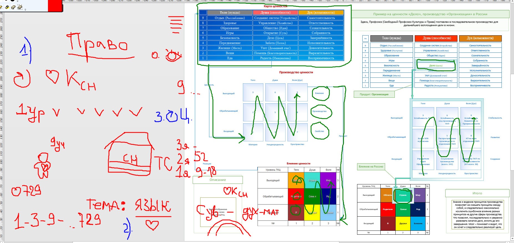Click the 'Пример на ценности «Дело»' heading banner

tap(430, 14)
